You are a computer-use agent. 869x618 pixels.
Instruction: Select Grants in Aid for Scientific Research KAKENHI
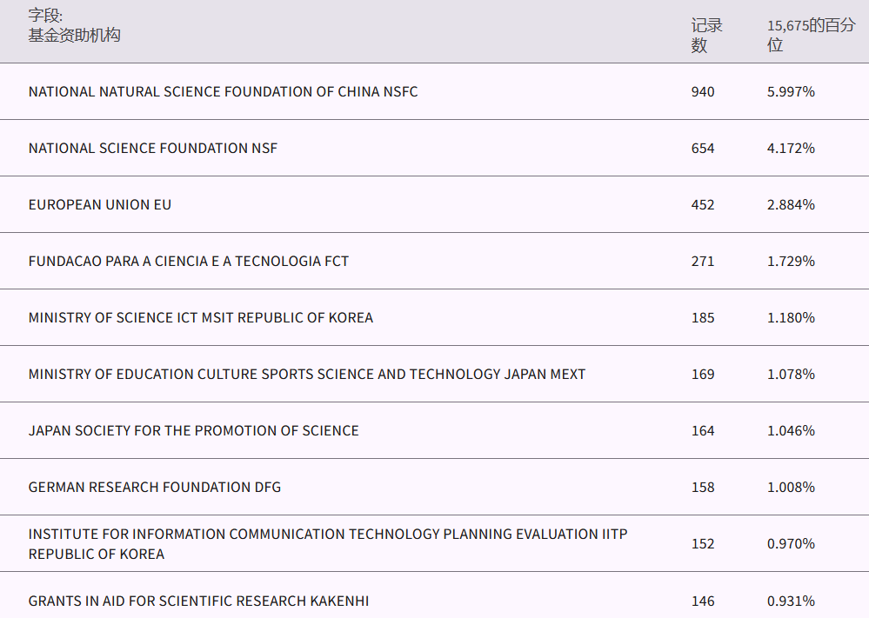click(198, 601)
